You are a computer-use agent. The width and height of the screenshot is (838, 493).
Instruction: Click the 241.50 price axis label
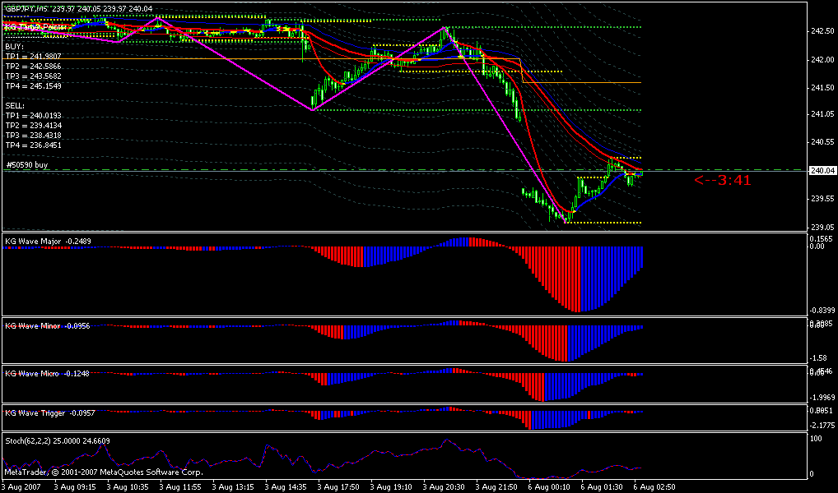point(822,87)
